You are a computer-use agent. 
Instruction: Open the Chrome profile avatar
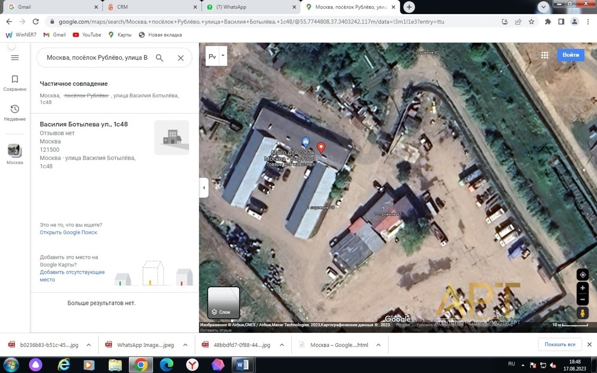click(x=575, y=21)
